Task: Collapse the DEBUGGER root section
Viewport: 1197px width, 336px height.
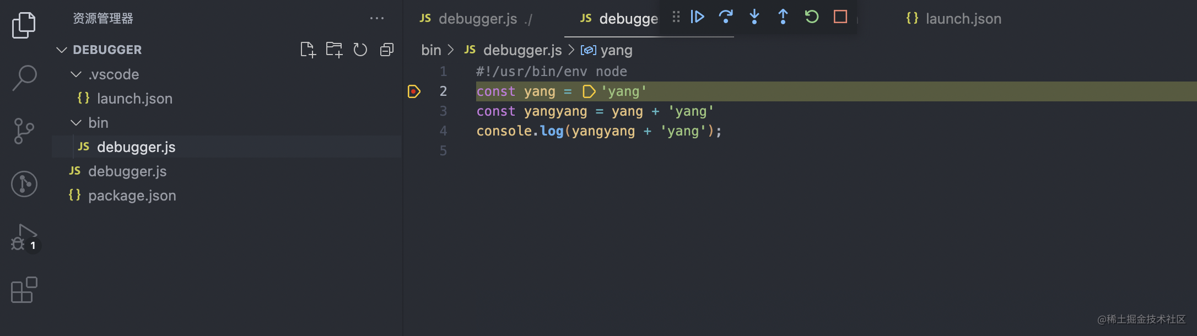Action: point(62,50)
